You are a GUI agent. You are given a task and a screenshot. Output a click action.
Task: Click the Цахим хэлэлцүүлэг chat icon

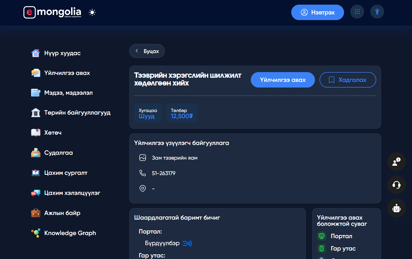36,193
